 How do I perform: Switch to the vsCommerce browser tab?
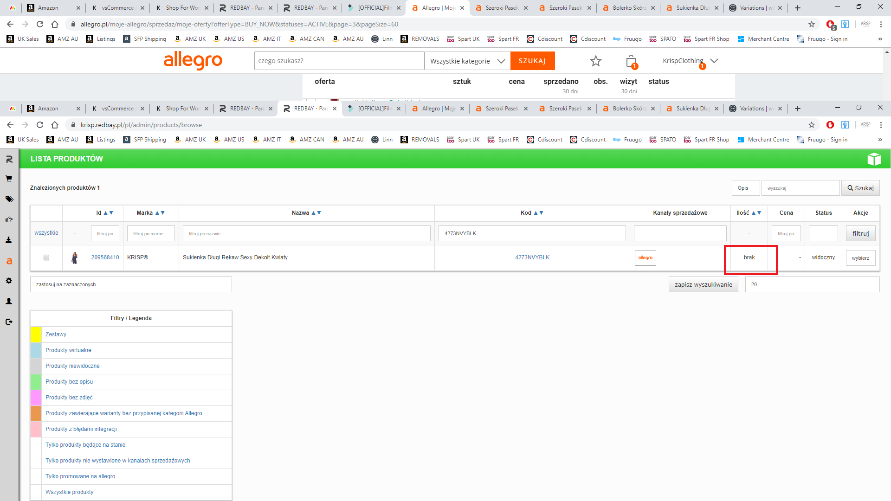pyautogui.click(x=117, y=108)
